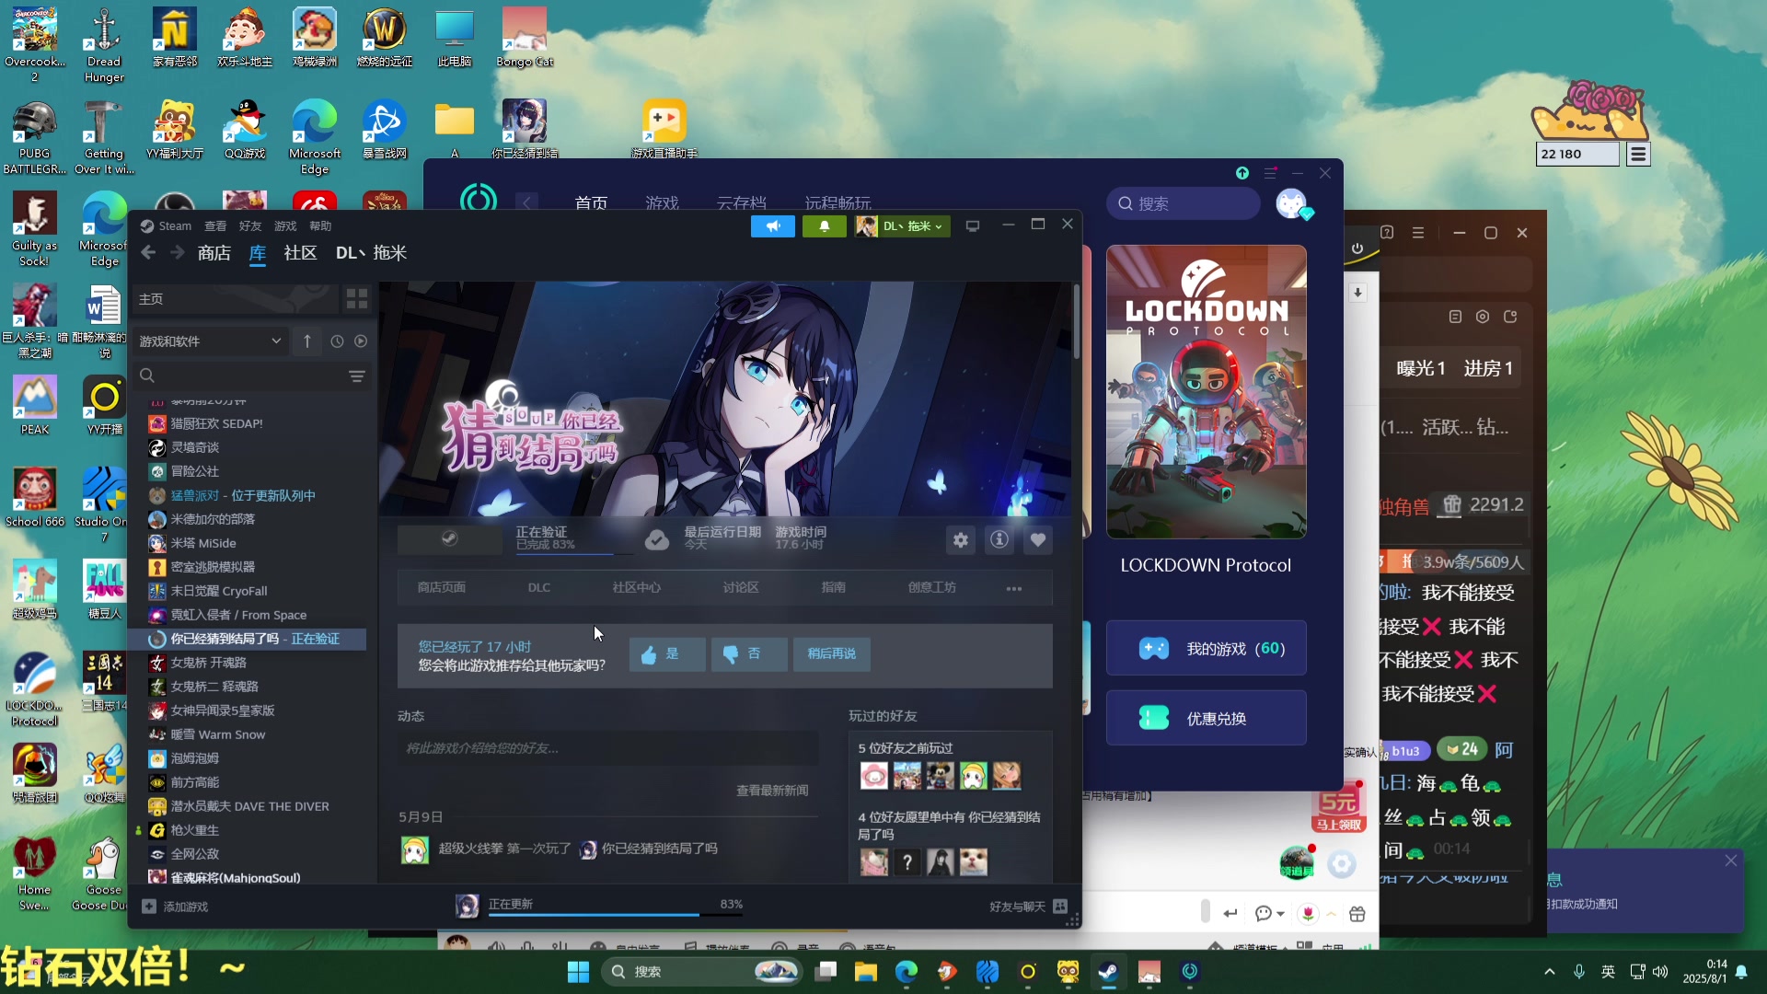
Task: Select 潜水员戴夫 DAVE THE DIVER entry
Action: (248, 806)
